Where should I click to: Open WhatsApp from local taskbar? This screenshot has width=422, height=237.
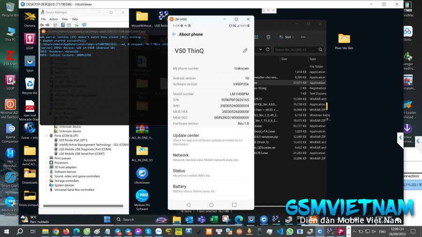290,231
